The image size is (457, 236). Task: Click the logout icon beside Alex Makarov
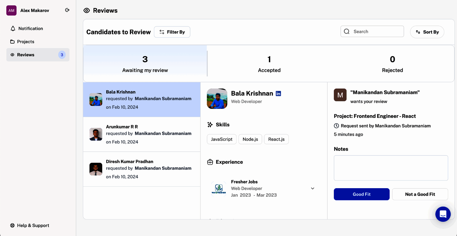(67, 10)
